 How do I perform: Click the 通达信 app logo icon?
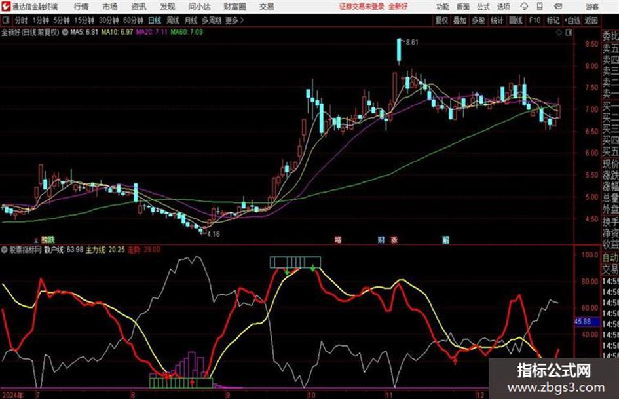(x=6, y=7)
